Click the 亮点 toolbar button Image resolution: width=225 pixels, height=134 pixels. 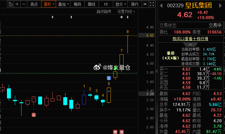(x=34, y=4)
